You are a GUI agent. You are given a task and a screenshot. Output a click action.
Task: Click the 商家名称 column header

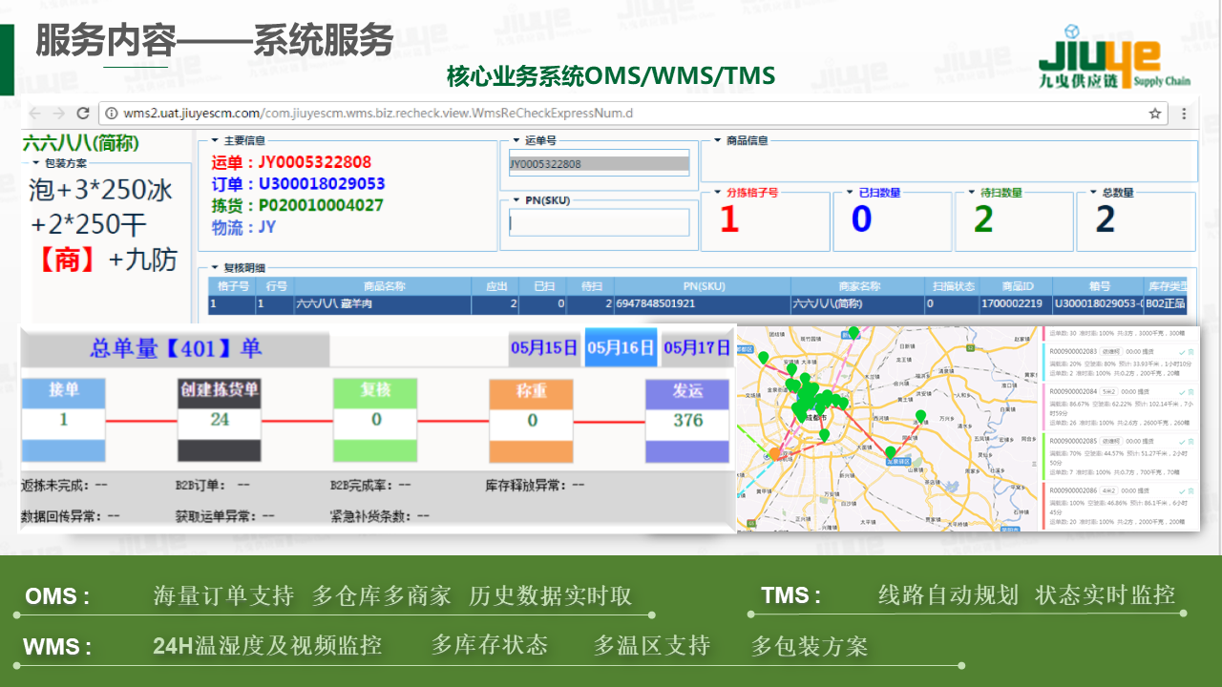[857, 286]
